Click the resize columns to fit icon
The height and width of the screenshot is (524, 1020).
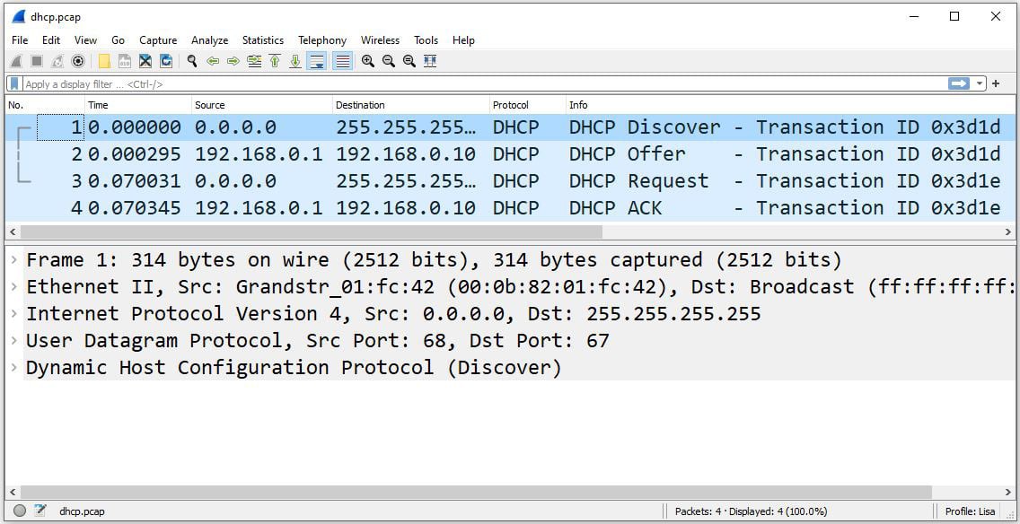429,61
